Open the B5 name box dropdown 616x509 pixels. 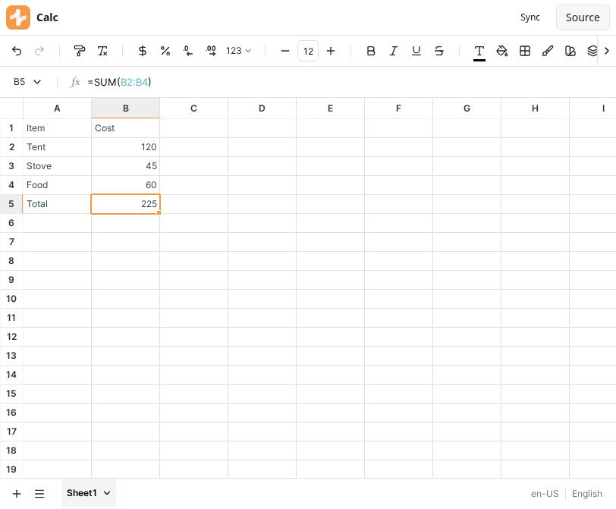[x=37, y=82]
